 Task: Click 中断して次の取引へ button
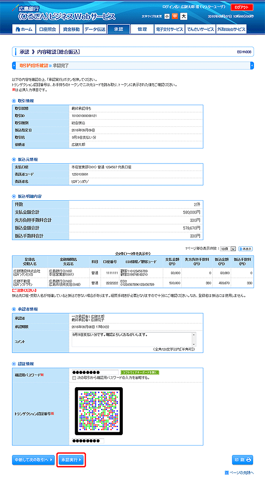(34, 459)
